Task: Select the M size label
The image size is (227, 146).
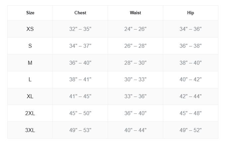Action: tap(30, 63)
